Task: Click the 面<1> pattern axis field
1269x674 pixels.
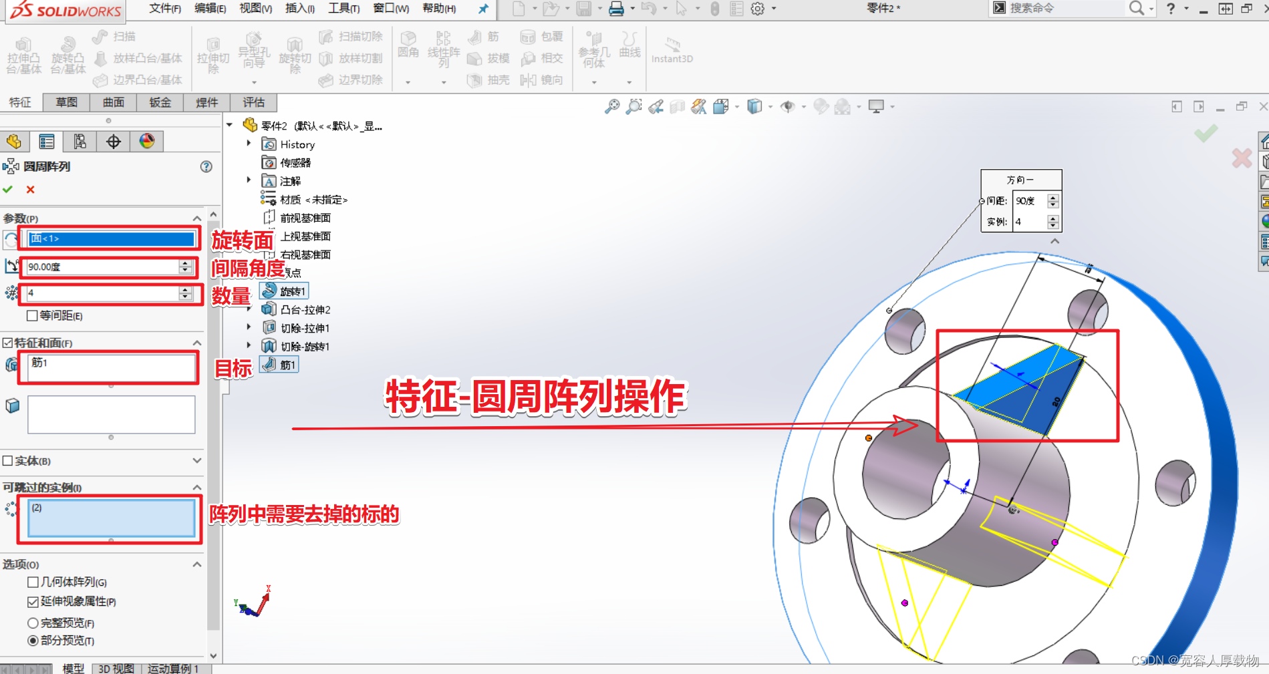Action: tap(111, 238)
